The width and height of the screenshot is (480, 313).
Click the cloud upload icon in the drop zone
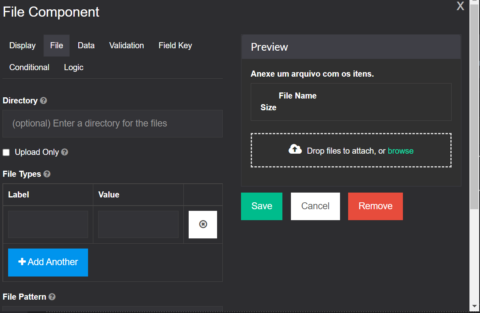(x=295, y=150)
